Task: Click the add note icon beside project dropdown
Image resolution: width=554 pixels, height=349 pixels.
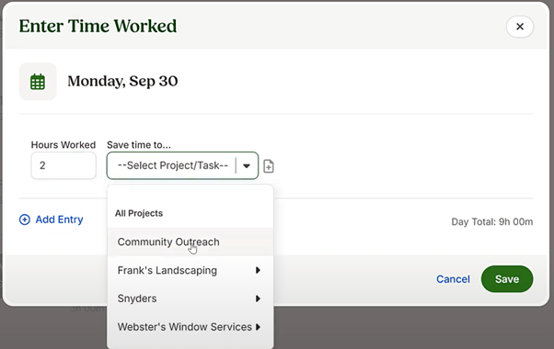Action: coord(269,165)
